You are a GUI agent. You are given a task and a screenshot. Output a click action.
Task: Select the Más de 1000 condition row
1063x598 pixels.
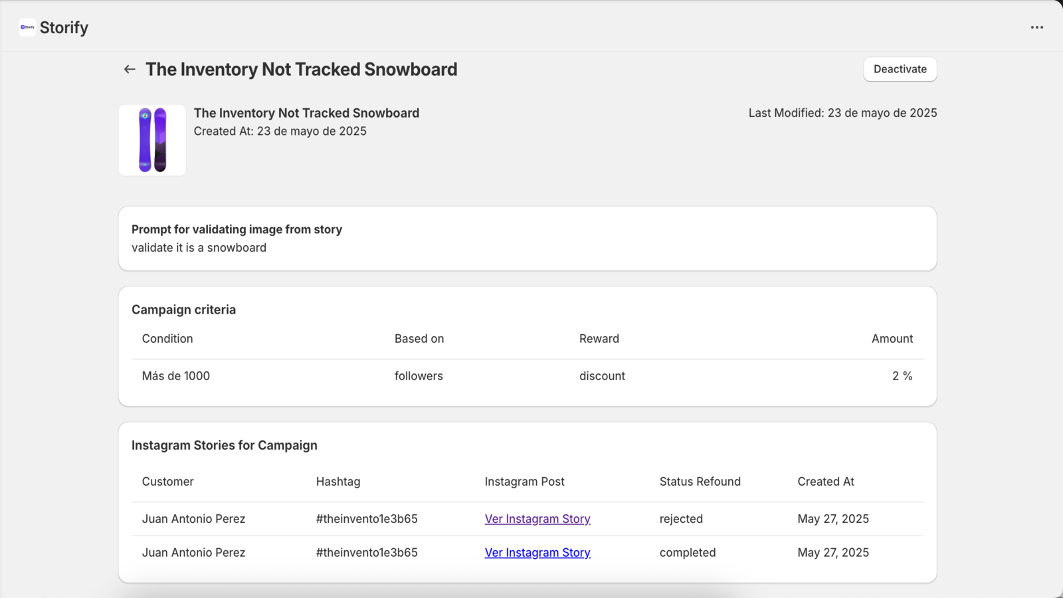(175, 375)
